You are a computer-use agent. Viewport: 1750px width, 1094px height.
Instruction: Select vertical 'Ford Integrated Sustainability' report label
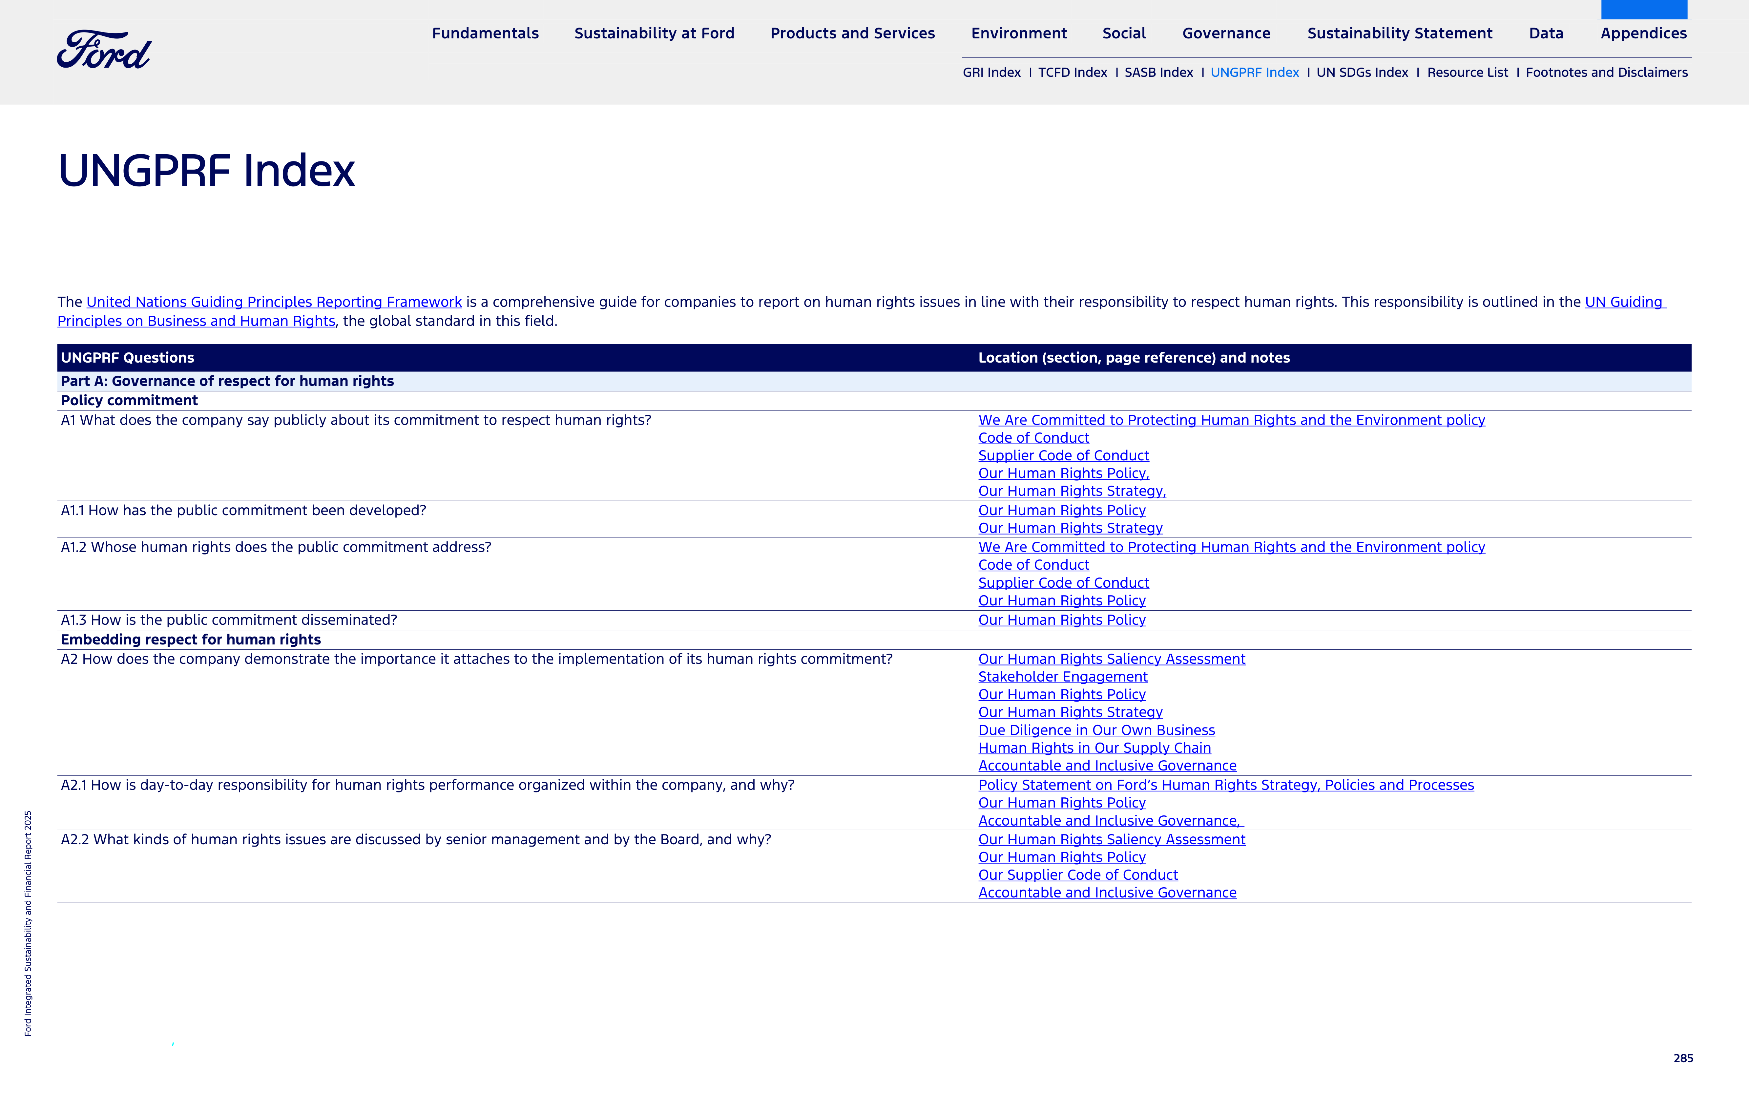[x=28, y=923]
